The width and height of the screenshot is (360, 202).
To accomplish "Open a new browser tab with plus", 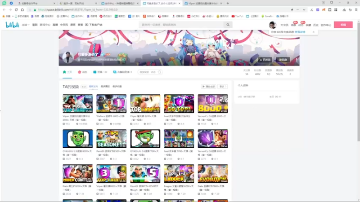I will (x=228, y=3).
